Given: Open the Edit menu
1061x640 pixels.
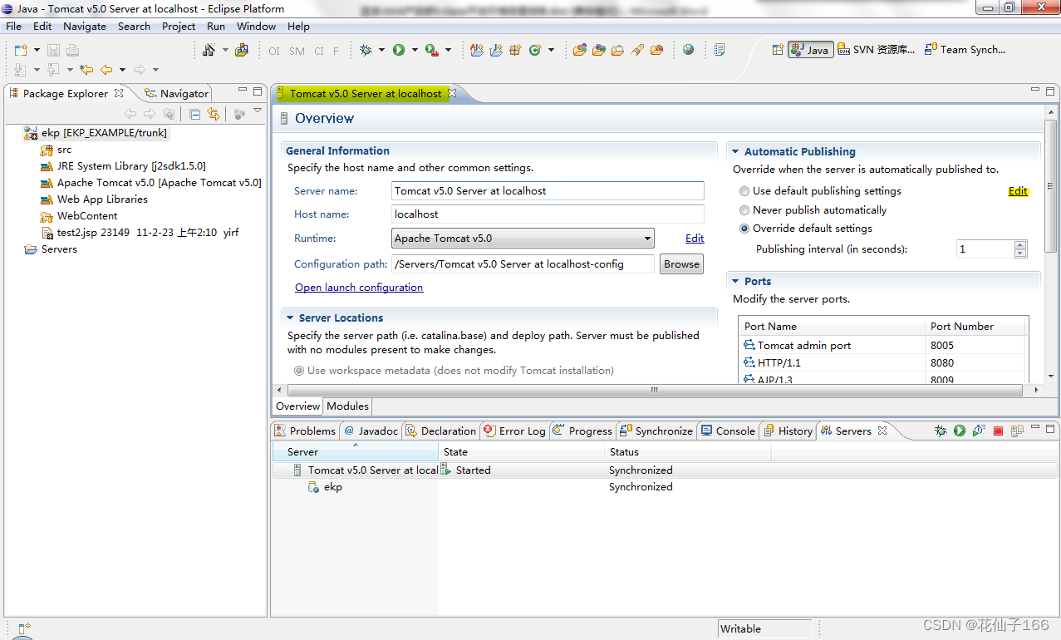Looking at the screenshot, I should point(42,26).
